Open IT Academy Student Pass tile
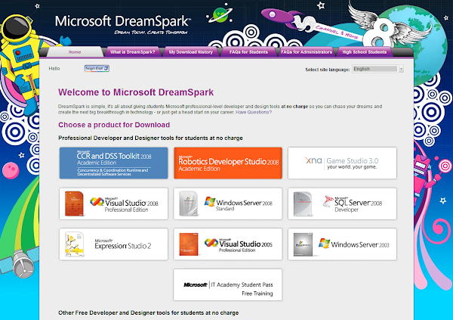Image resolution: width=453 pixels, height=320 pixels. (x=228, y=285)
